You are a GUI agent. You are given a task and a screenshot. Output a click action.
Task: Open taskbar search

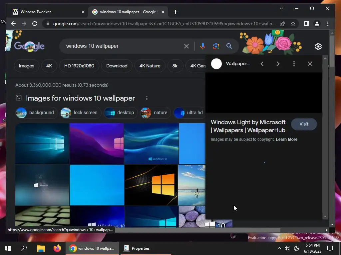[x=24, y=248]
